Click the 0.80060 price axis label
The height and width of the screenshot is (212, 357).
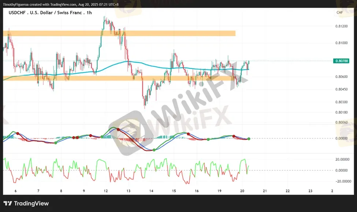click(x=341, y=122)
